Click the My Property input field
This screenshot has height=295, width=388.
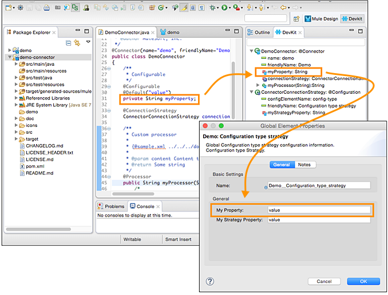click(x=319, y=210)
